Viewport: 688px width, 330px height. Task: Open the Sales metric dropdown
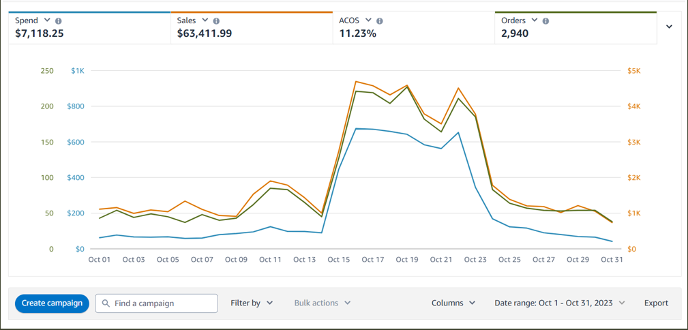[205, 20]
